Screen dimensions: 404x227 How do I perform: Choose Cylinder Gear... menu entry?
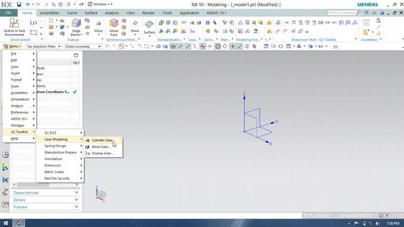pyautogui.click(x=103, y=140)
